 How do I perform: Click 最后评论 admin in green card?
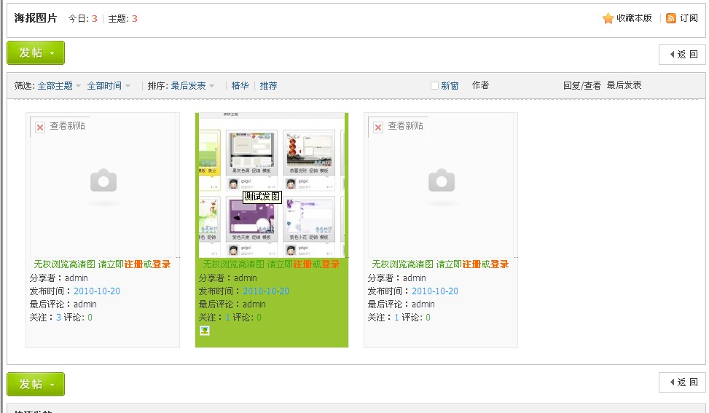[254, 304]
